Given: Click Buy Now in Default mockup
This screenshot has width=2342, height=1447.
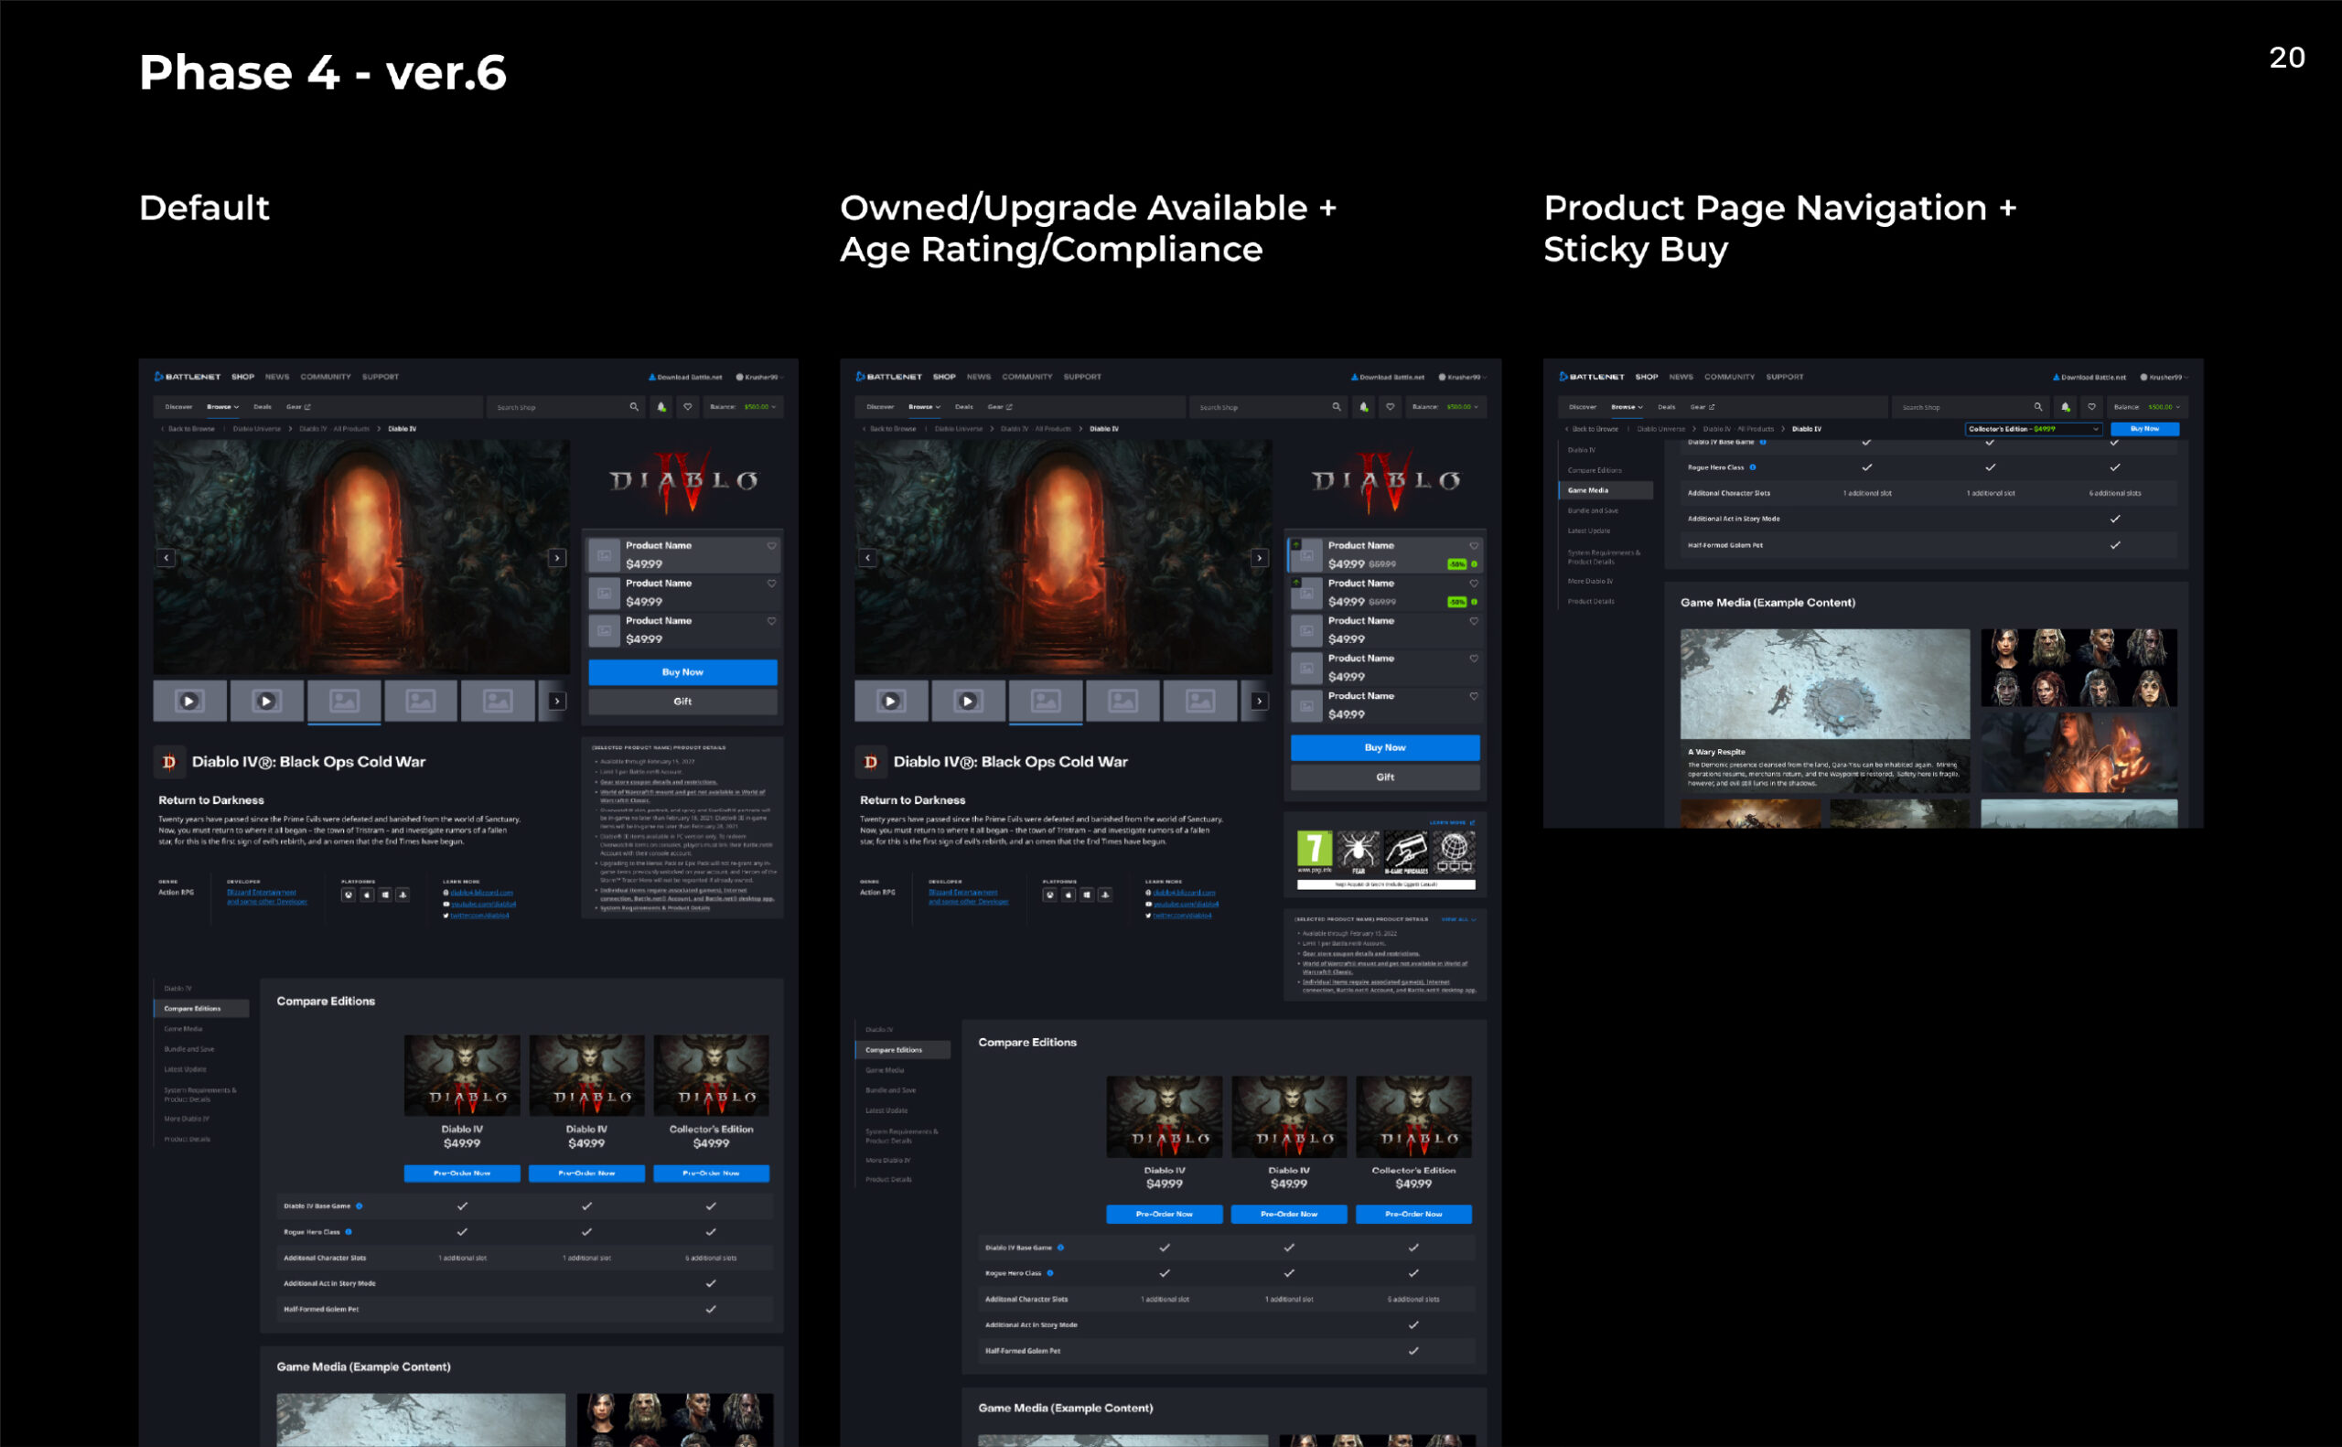Looking at the screenshot, I should [x=682, y=671].
